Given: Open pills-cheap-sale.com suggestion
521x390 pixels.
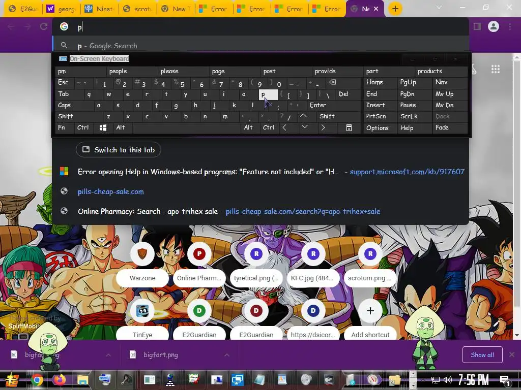Looking at the screenshot, I should click(260, 191).
